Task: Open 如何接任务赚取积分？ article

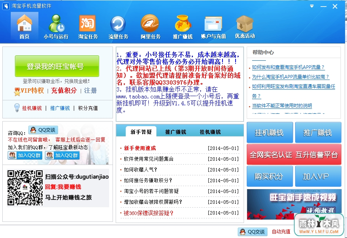Action: pyautogui.click(x=148, y=180)
